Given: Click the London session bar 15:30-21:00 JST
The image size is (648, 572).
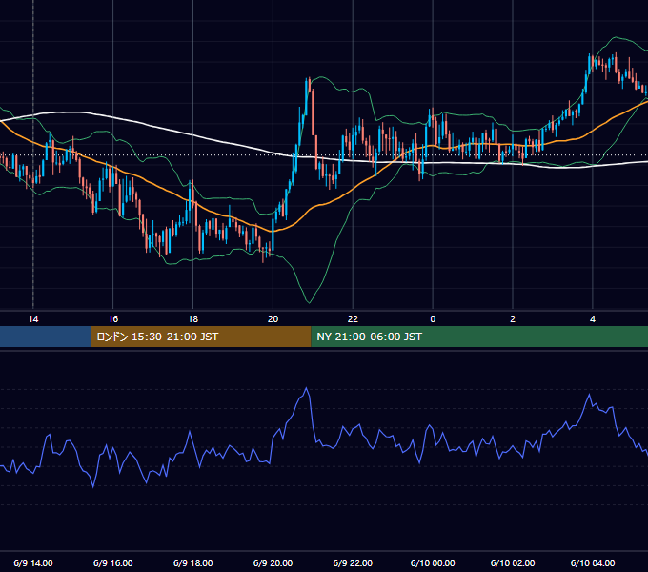Looking at the screenshot, I should (201, 337).
